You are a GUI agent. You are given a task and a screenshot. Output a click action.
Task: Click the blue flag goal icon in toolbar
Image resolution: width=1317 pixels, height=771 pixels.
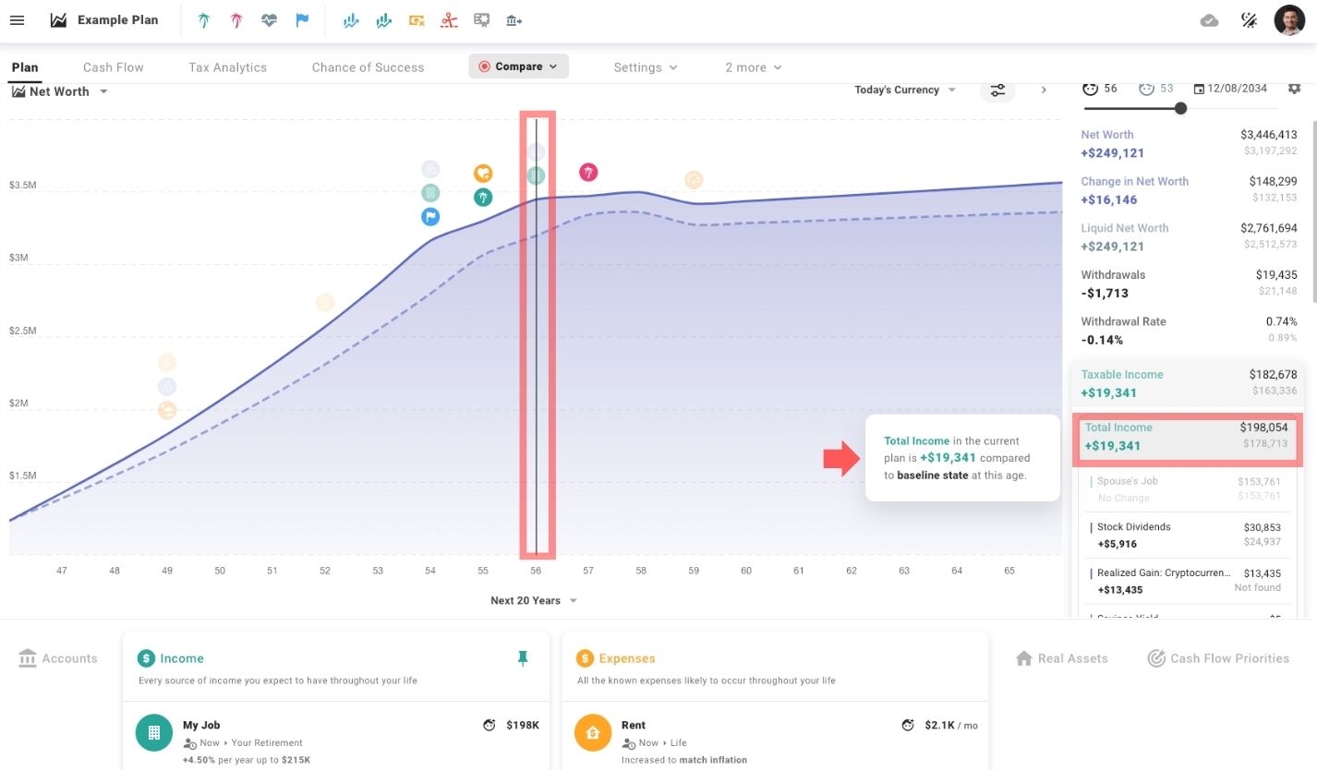[302, 20]
